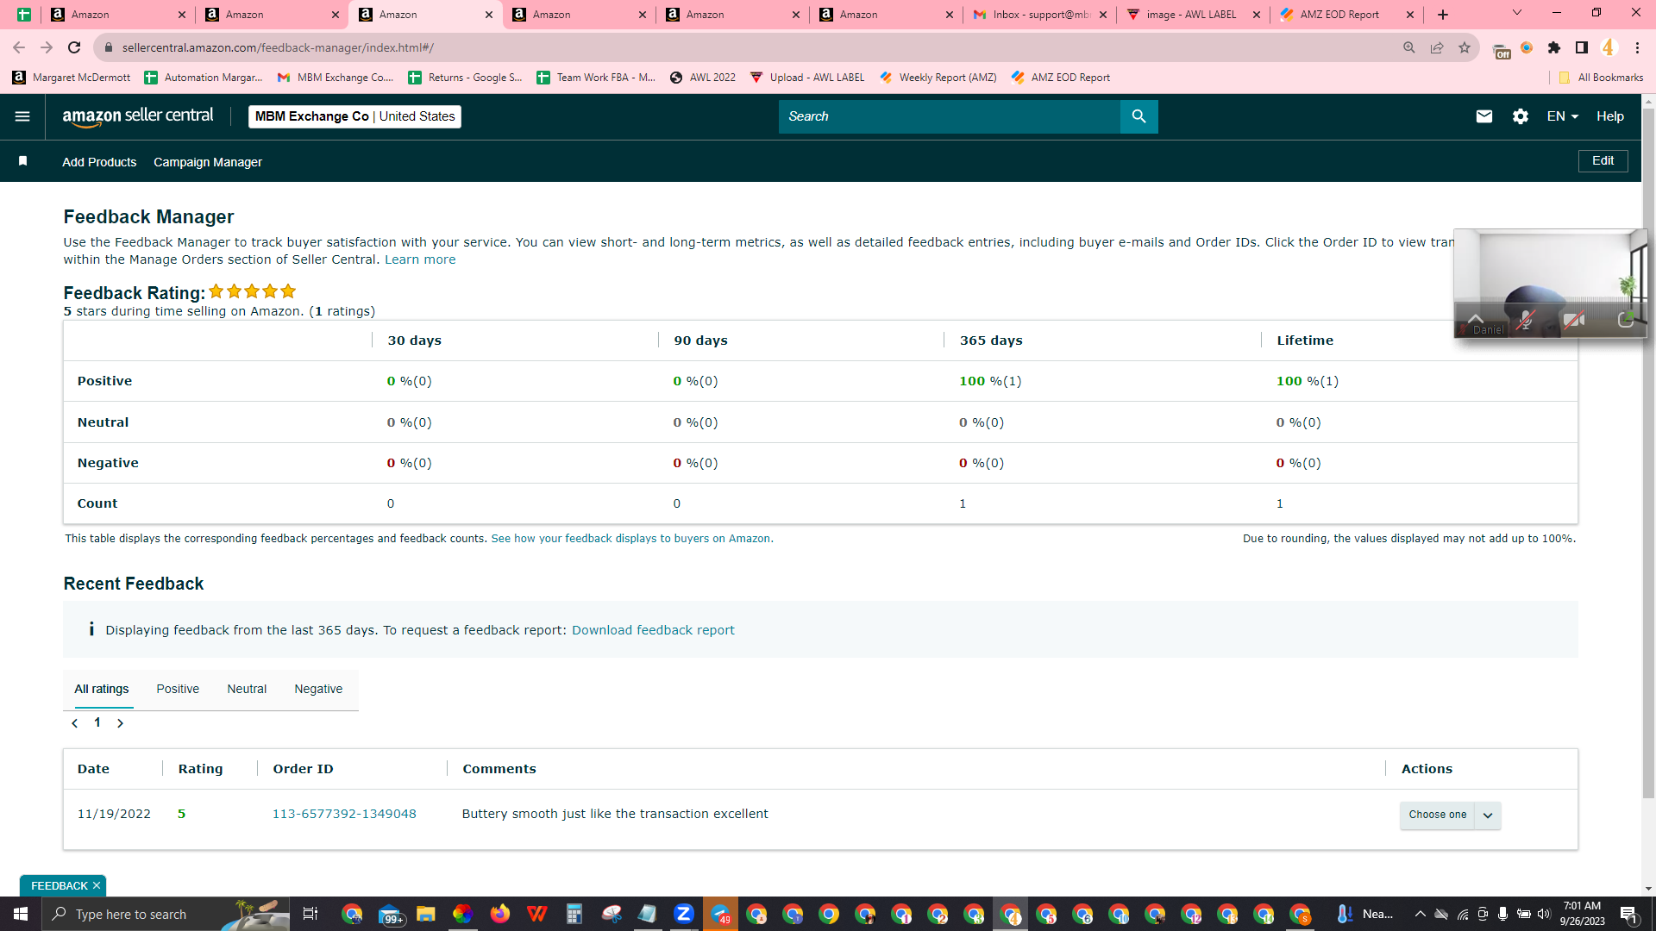Open new browser tab
Screen dimensions: 1656x931
coord(1443,15)
